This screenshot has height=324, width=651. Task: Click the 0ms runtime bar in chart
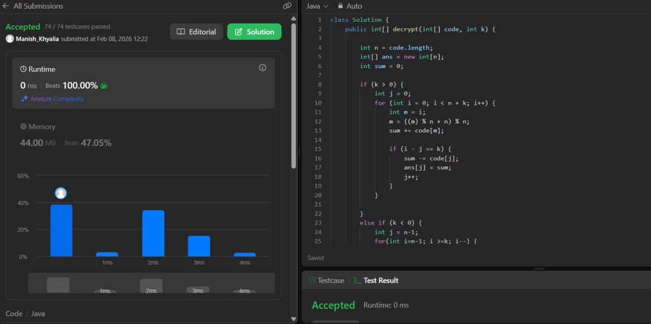tap(61, 230)
